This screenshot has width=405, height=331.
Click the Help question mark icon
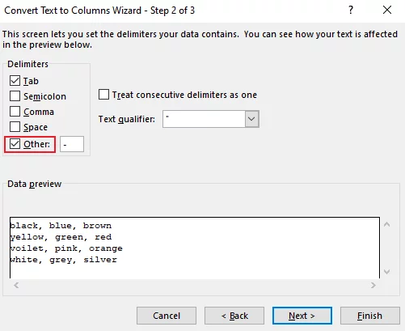351,11
